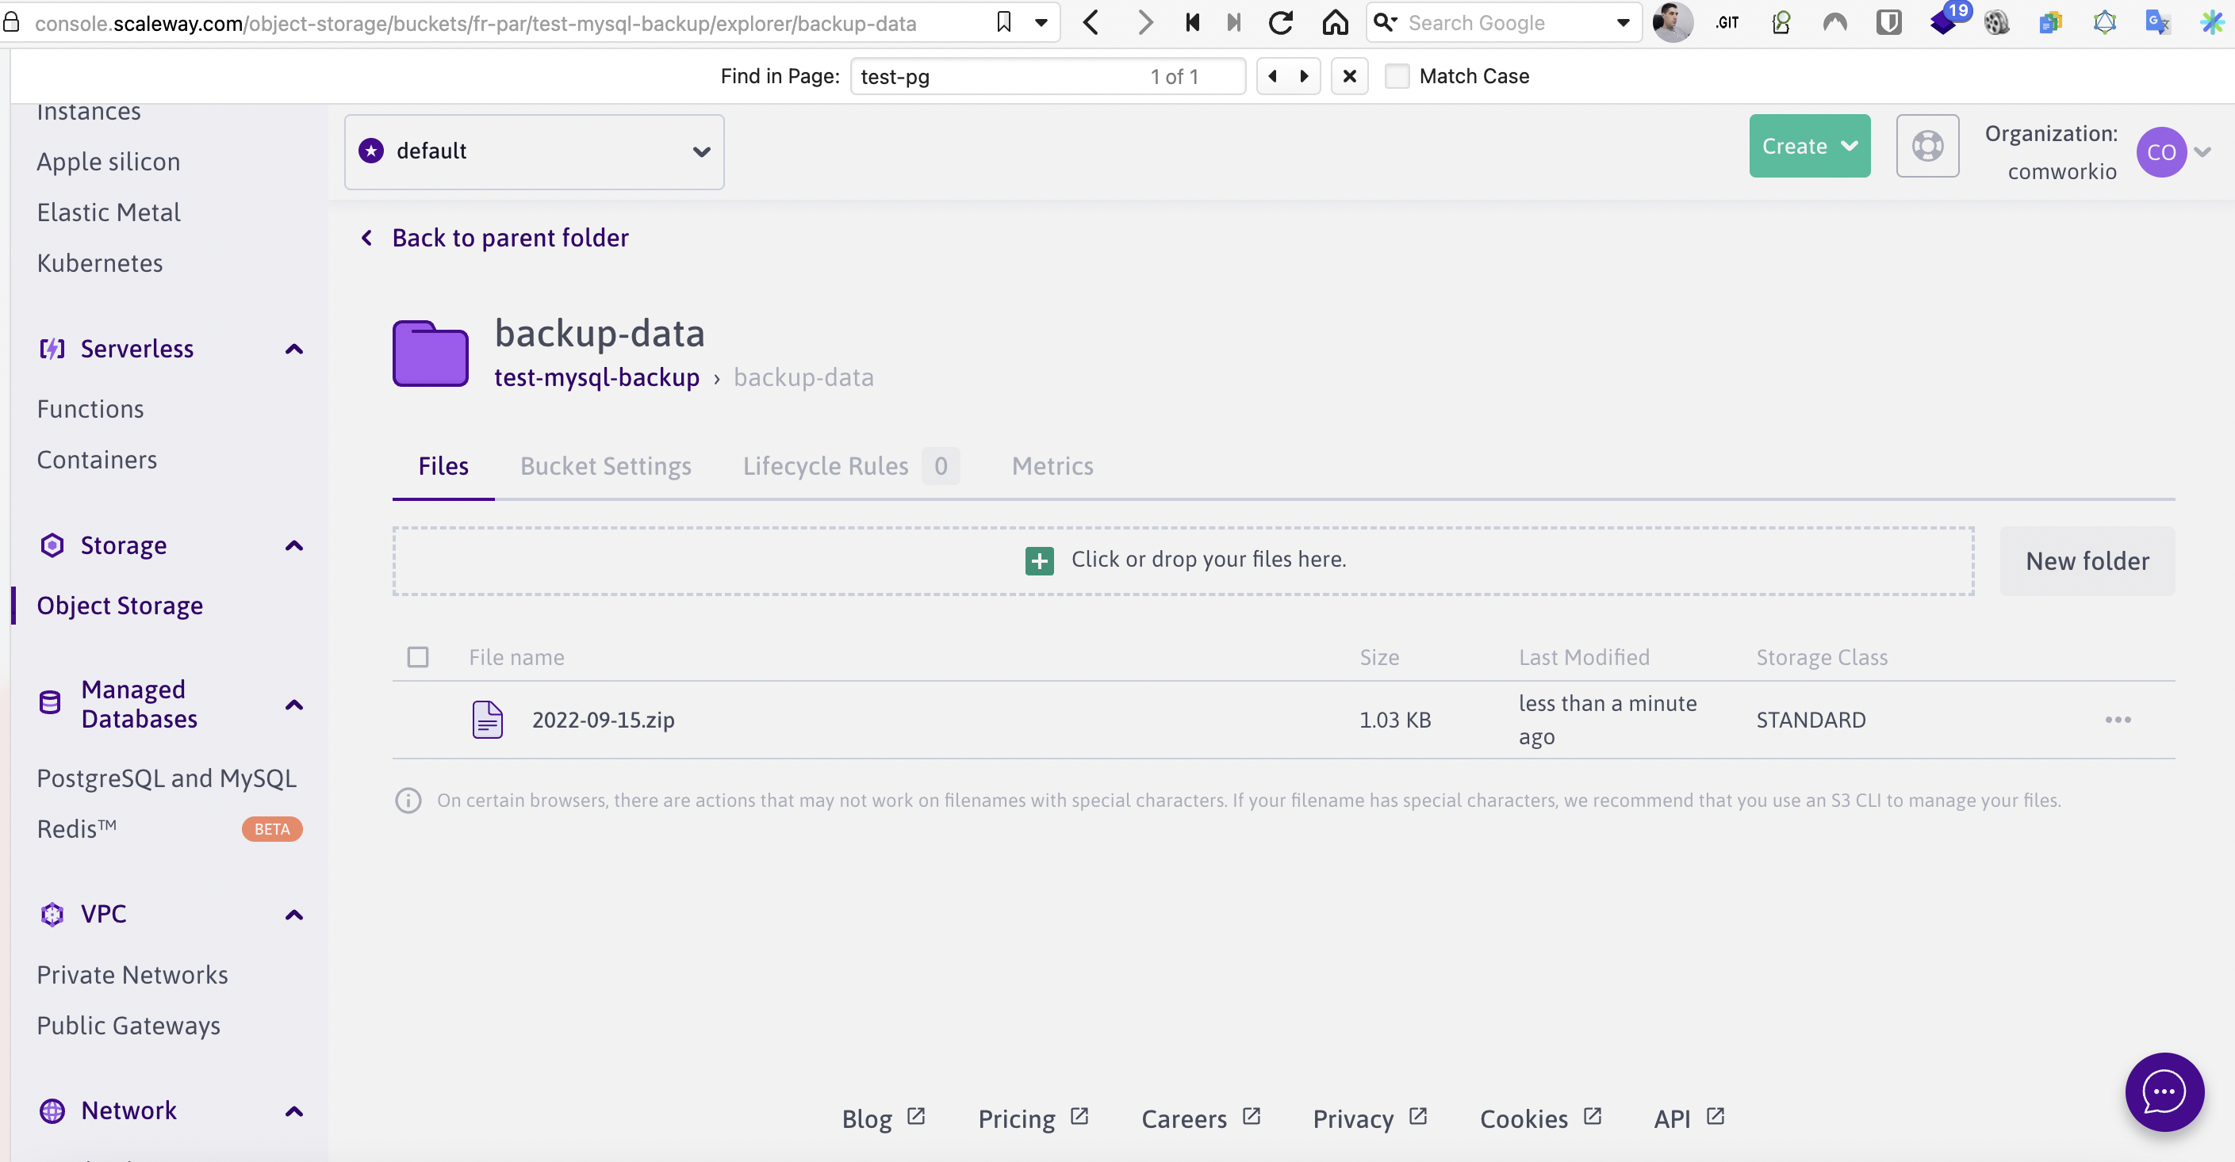2235x1162 pixels.
Task: Click the CO organization avatar
Action: click(x=2160, y=151)
